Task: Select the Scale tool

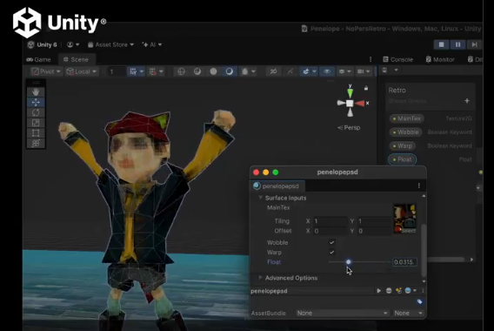Action: tap(36, 123)
